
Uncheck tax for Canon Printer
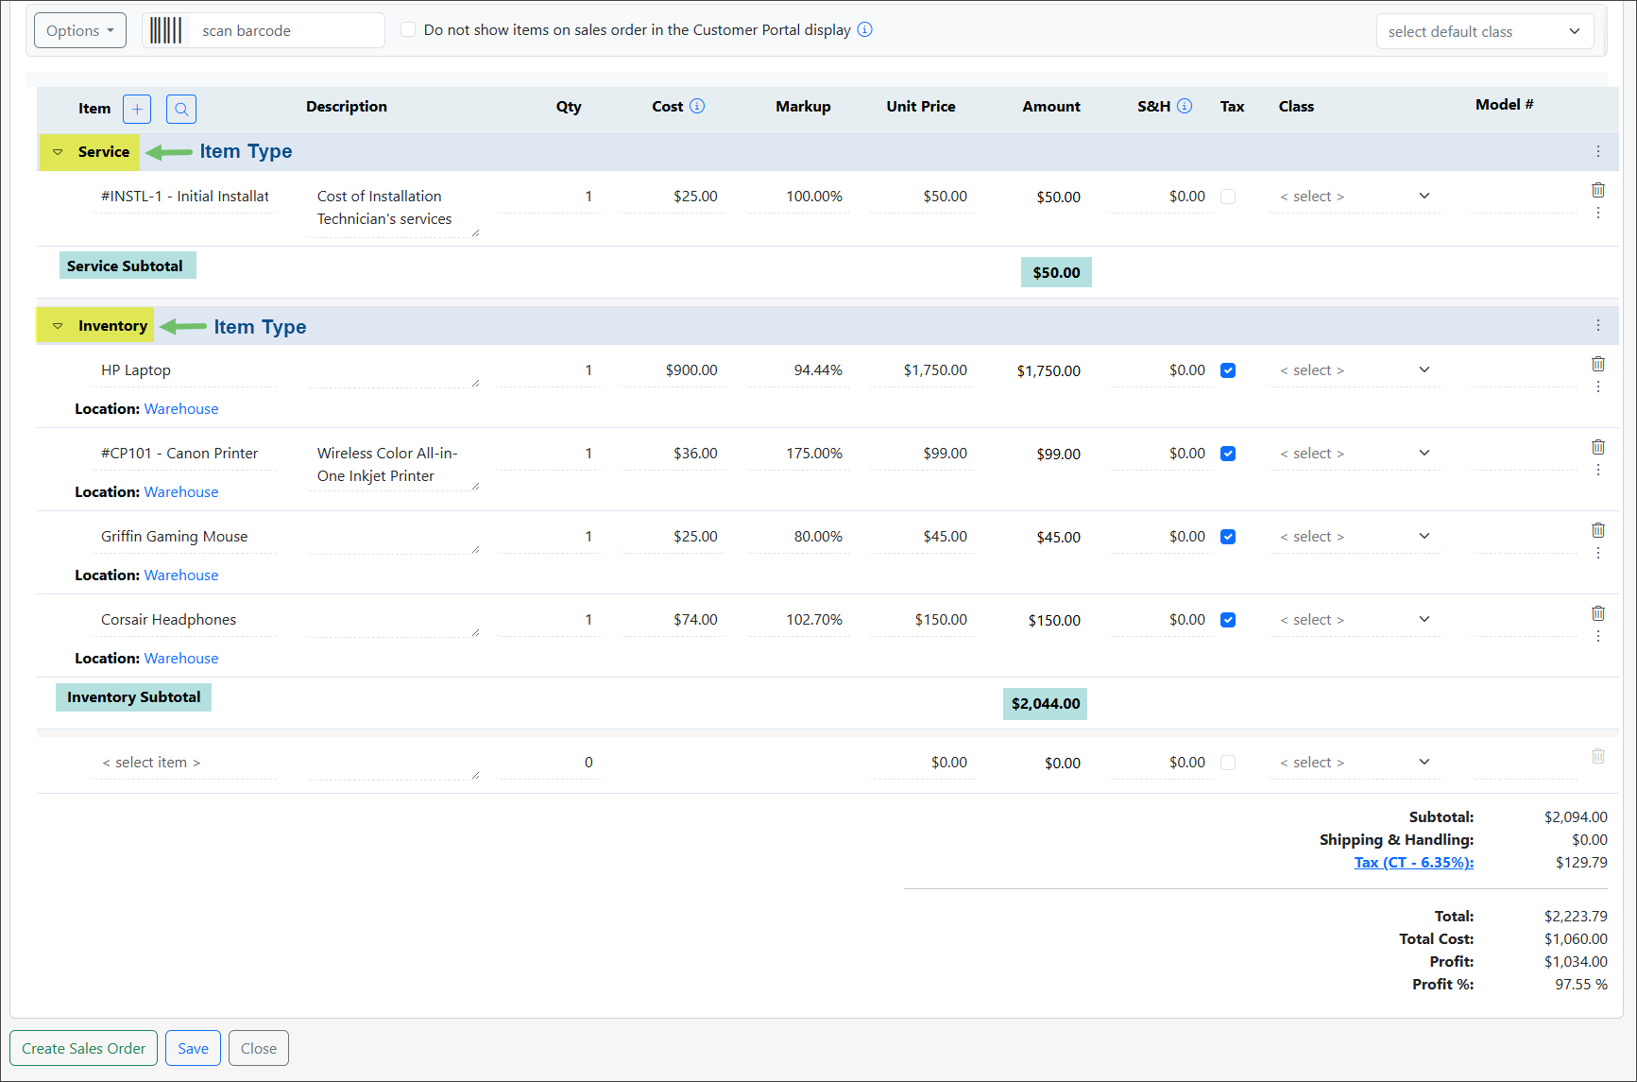tap(1228, 454)
